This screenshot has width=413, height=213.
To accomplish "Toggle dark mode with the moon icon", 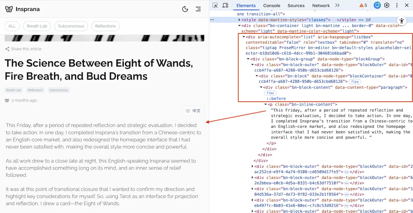I will coord(185,9).
